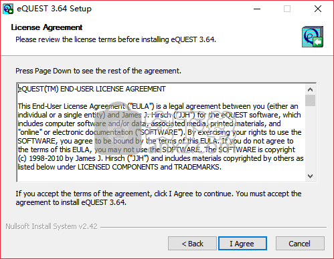Minimize the eQUEST Setup window
Viewport: 334px width, 259px height.
pos(257,9)
